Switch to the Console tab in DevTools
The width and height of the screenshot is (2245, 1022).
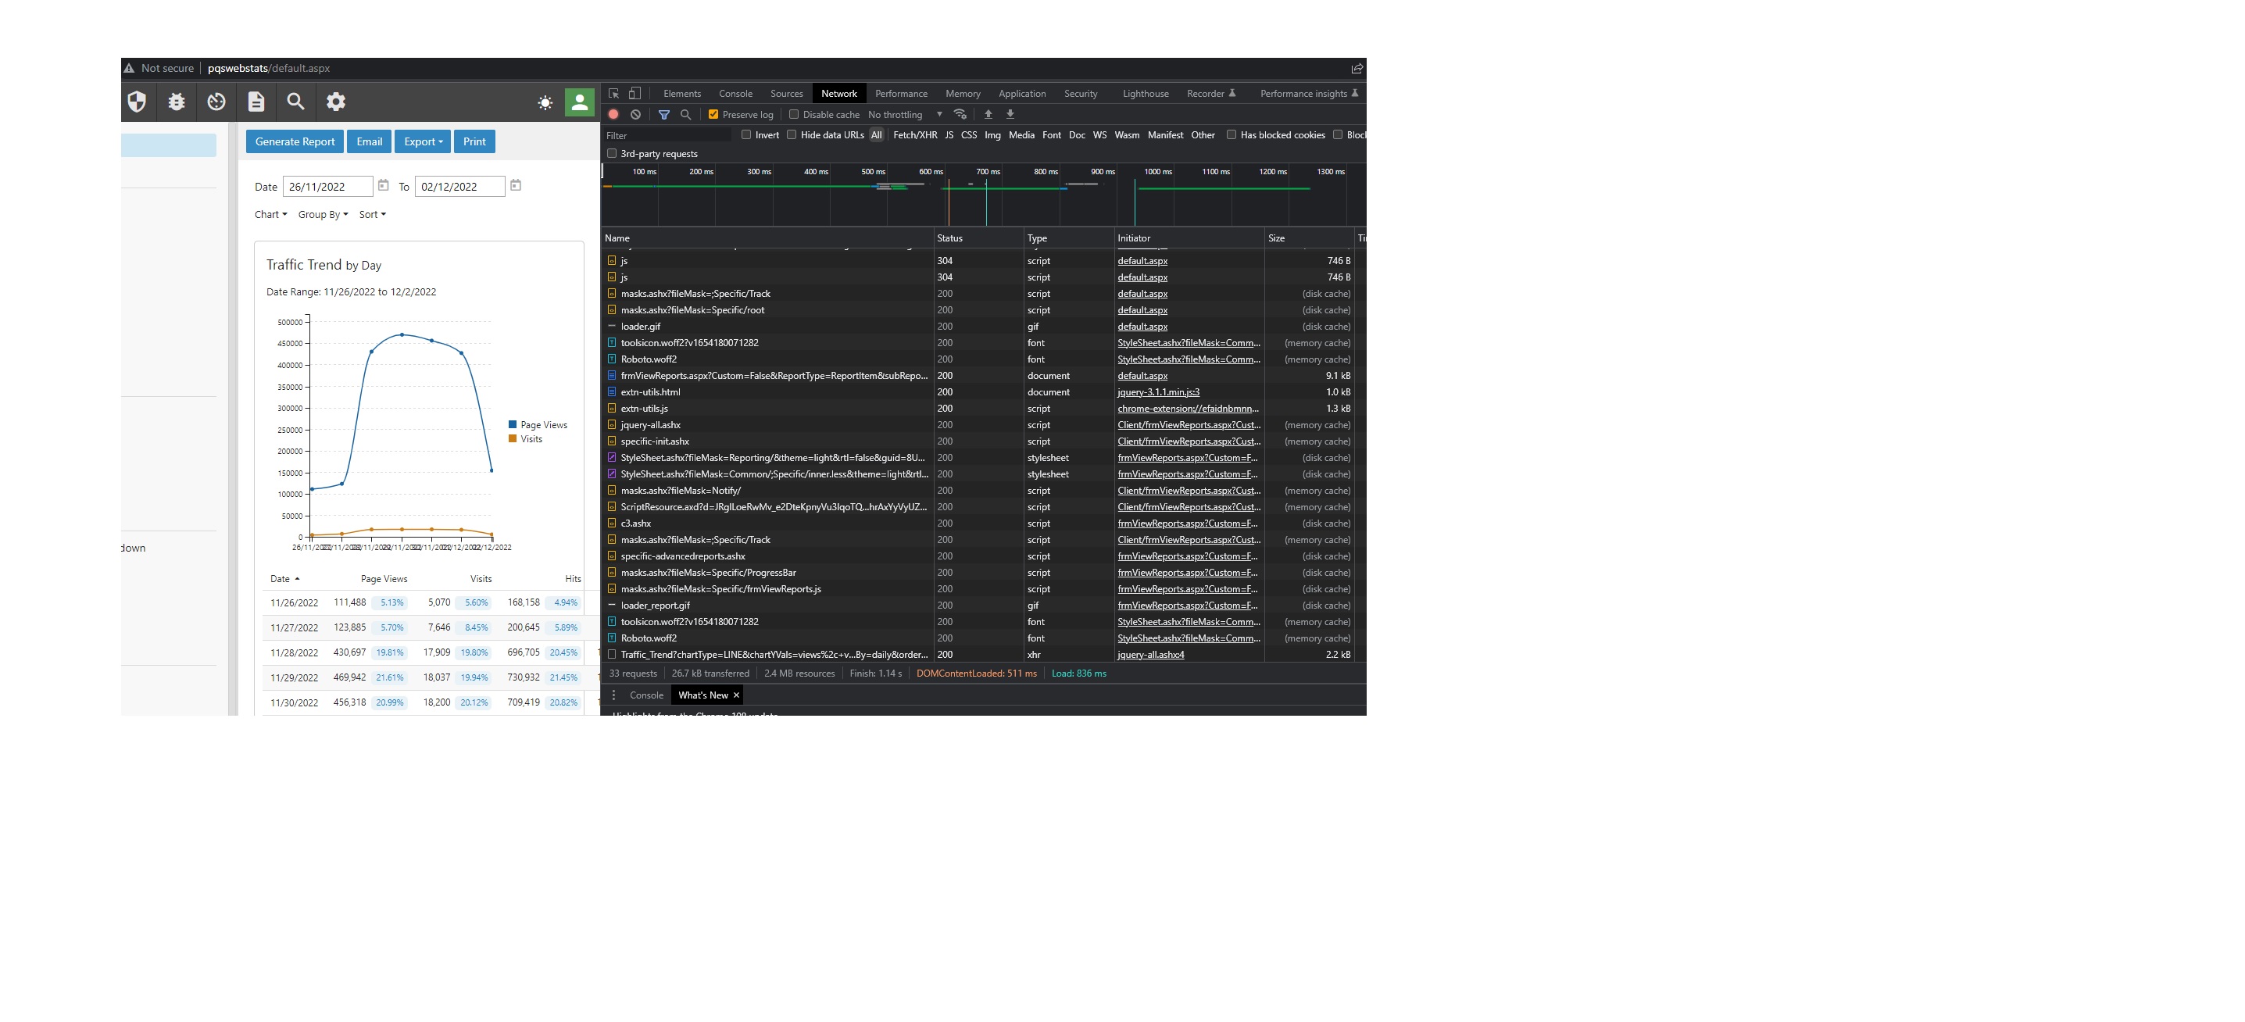coord(735,93)
